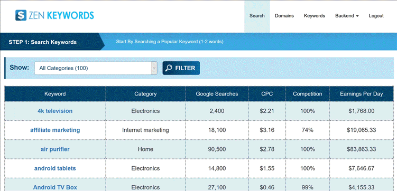Image resolution: width=397 pixels, height=191 pixels.
Task: Click the 90,500 Google searches value
Action: 217,149
